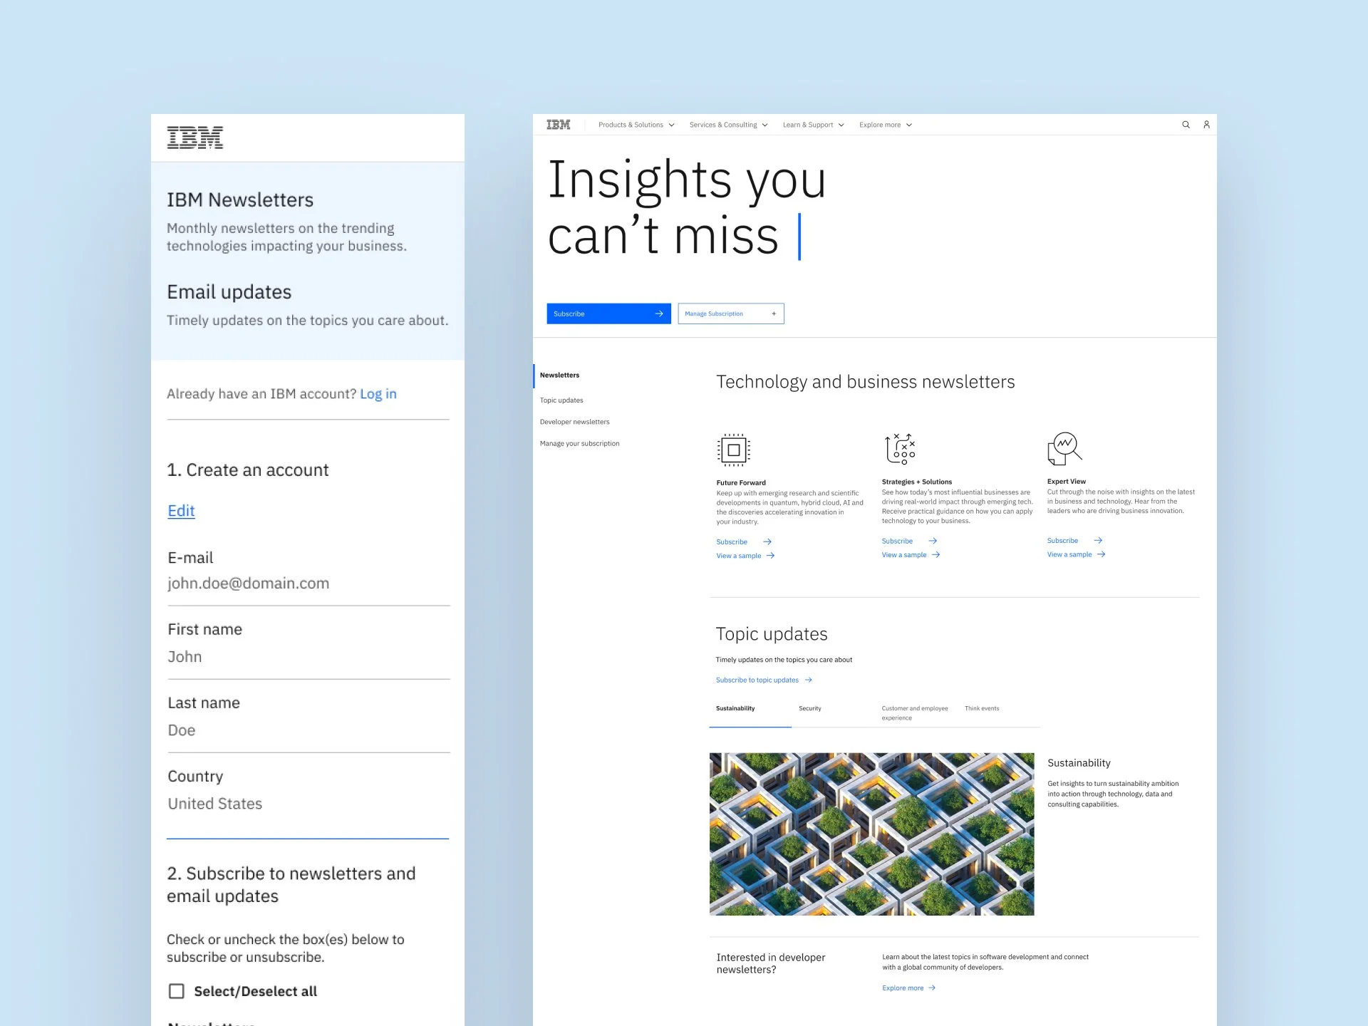Click the 'Topic updates' section heading
This screenshot has width=1368, height=1026.
(772, 634)
